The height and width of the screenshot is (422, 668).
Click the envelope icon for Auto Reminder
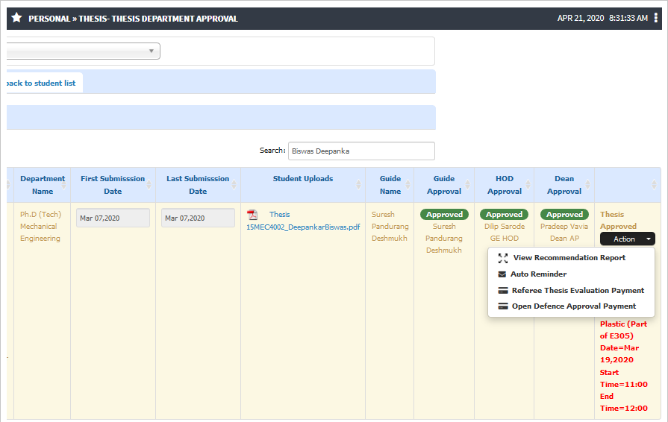click(502, 274)
